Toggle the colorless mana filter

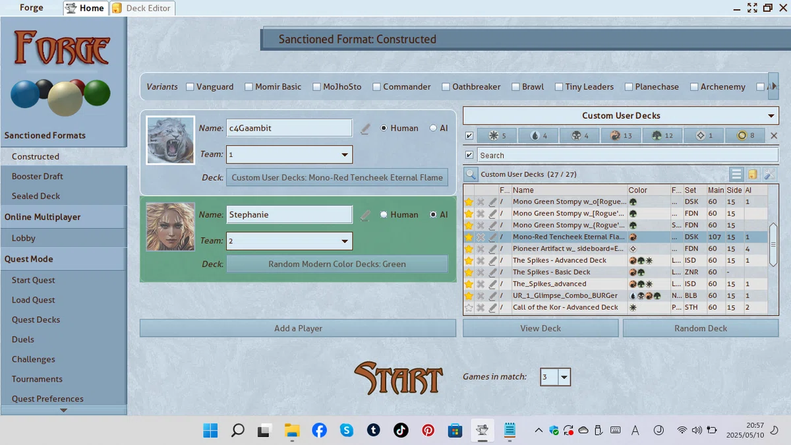click(704, 135)
